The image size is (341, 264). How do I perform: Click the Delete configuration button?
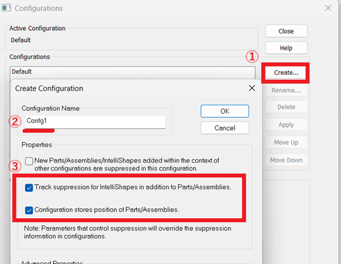tap(286, 107)
